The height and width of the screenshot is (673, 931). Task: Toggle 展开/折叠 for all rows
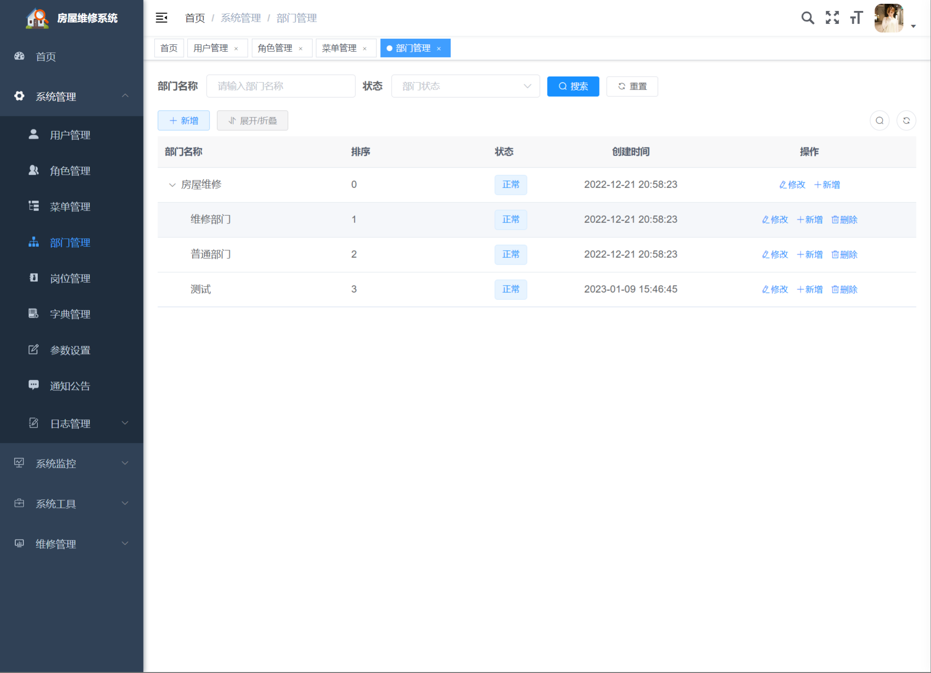click(252, 121)
